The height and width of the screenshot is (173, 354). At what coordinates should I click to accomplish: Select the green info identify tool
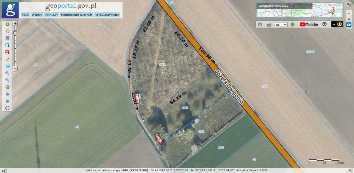[7, 24]
